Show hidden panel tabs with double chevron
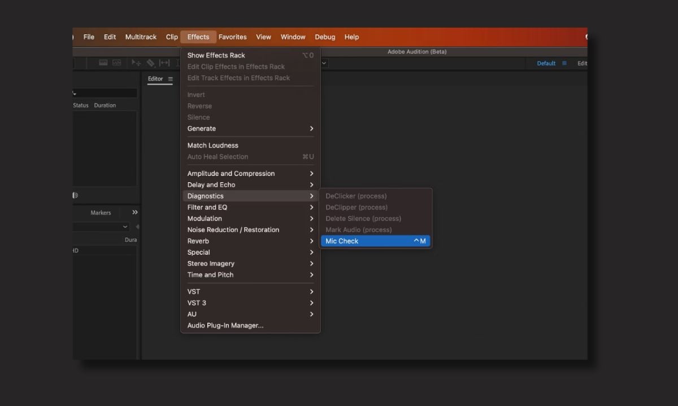Image resolution: width=678 pixels, height=406 pixels. point(135,213)
